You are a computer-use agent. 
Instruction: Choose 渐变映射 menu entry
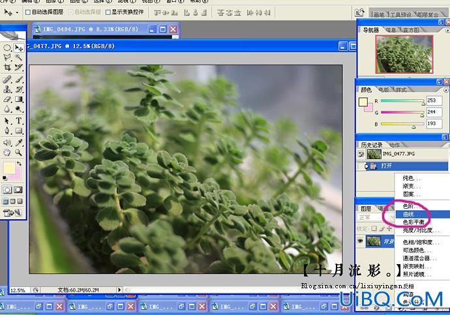coord(423,266)
